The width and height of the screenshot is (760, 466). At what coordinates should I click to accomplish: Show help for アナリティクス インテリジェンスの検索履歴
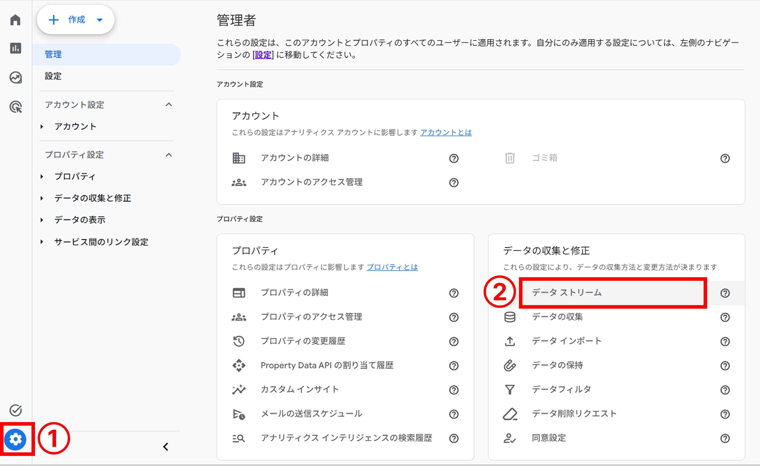click(454, 439)
